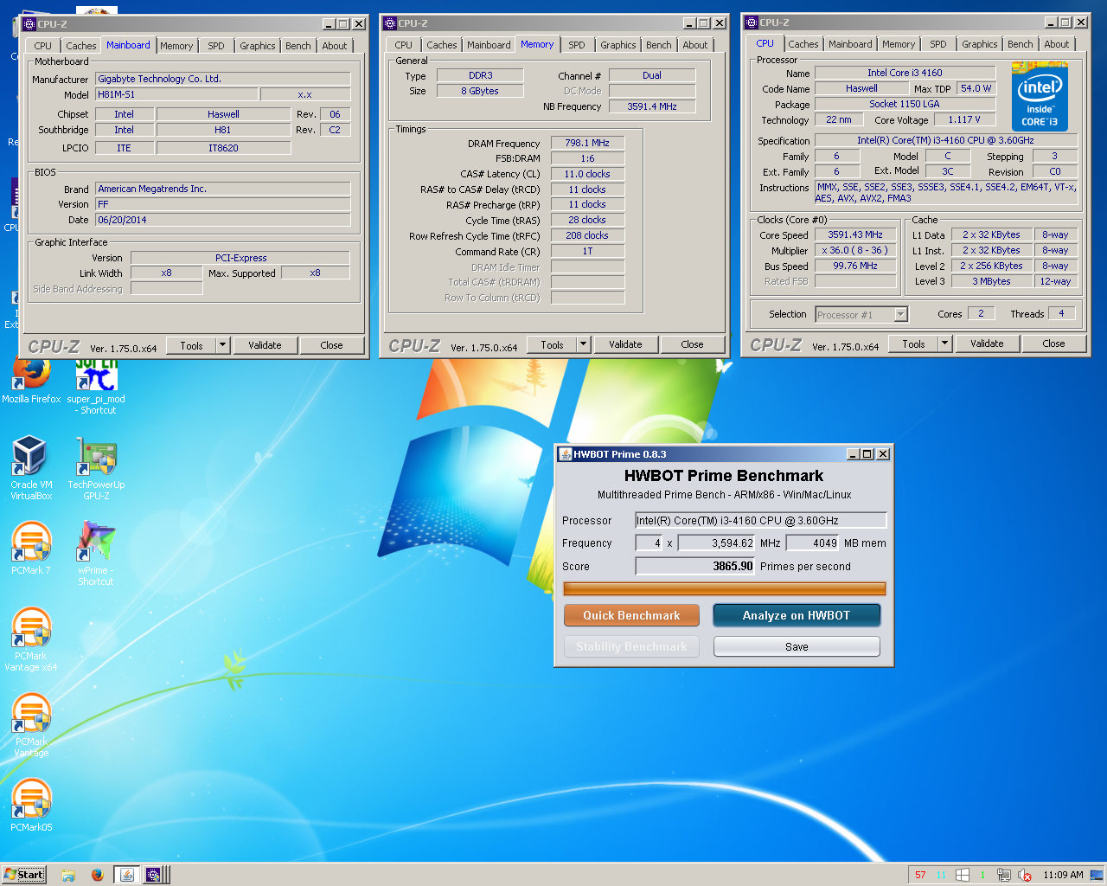Open Mainboard tab in CPU window
Image resolution: width=1107 pixels, height=886 pixels.
coord(850,44)
